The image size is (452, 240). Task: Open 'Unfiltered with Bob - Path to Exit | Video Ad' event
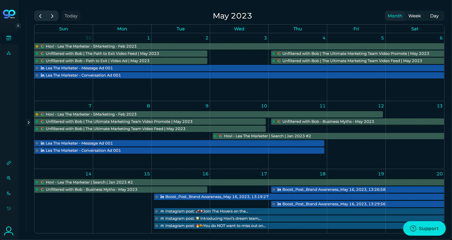point(121,61)
